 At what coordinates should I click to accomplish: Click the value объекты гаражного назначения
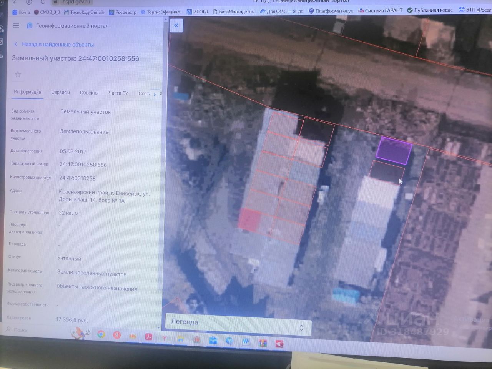(x=96, y=288)
